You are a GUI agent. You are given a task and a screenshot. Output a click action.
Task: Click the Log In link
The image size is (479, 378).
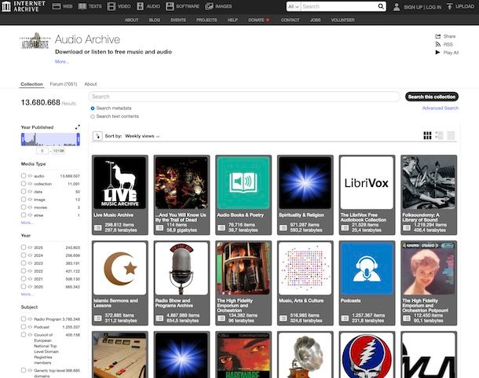point(433,7)
